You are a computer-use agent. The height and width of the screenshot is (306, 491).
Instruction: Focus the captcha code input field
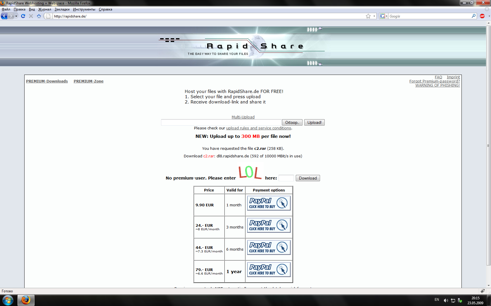[286, 178]
